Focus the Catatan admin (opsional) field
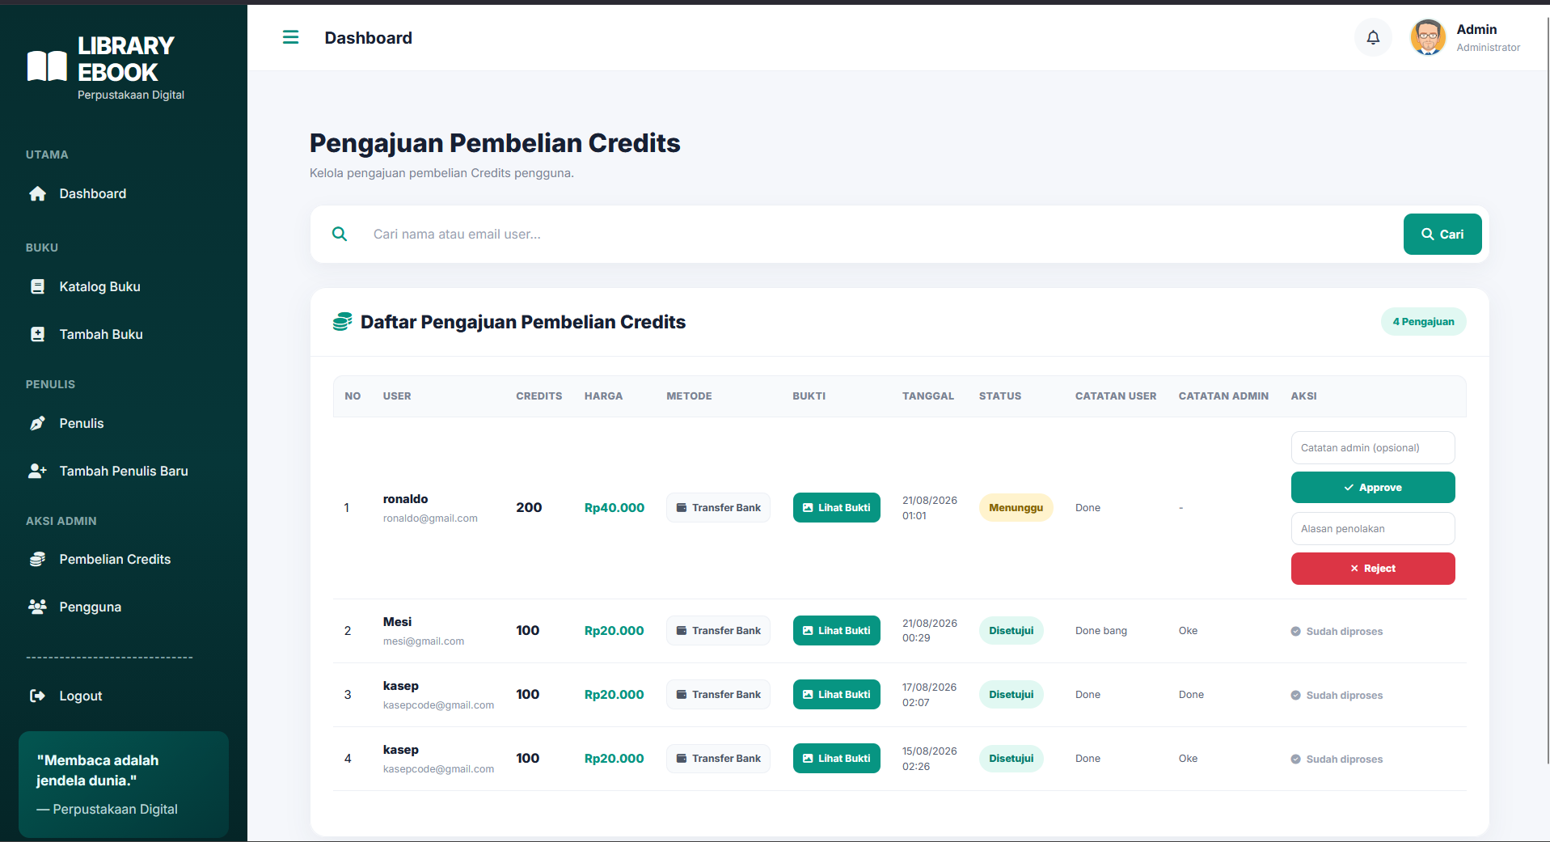The image size is (1550, 842). click(1373, 447)
